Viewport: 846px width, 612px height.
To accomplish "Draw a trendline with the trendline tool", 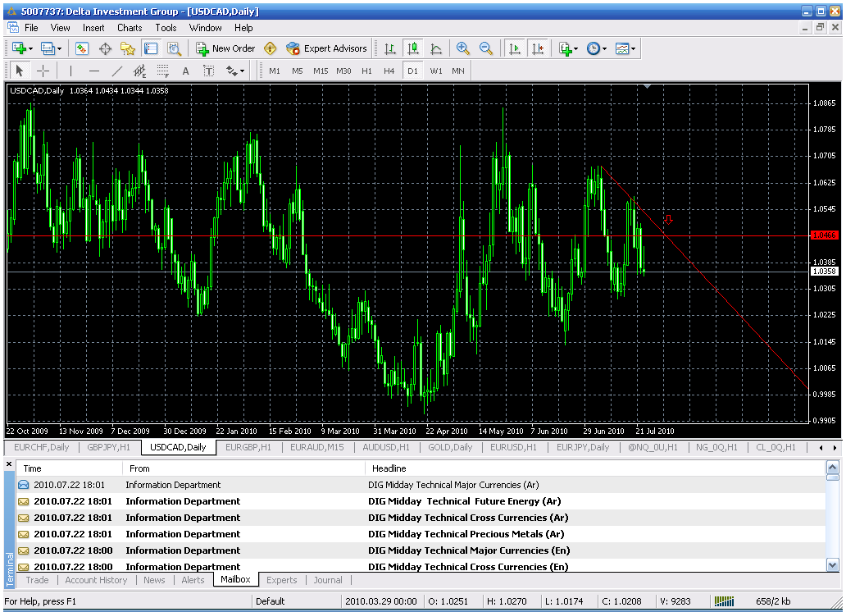I will (x=116, y=71).
